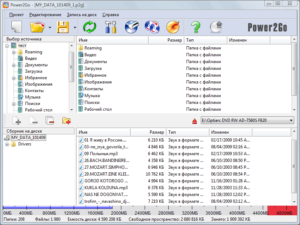Select Музыка folder in source tree

(33, 97)
